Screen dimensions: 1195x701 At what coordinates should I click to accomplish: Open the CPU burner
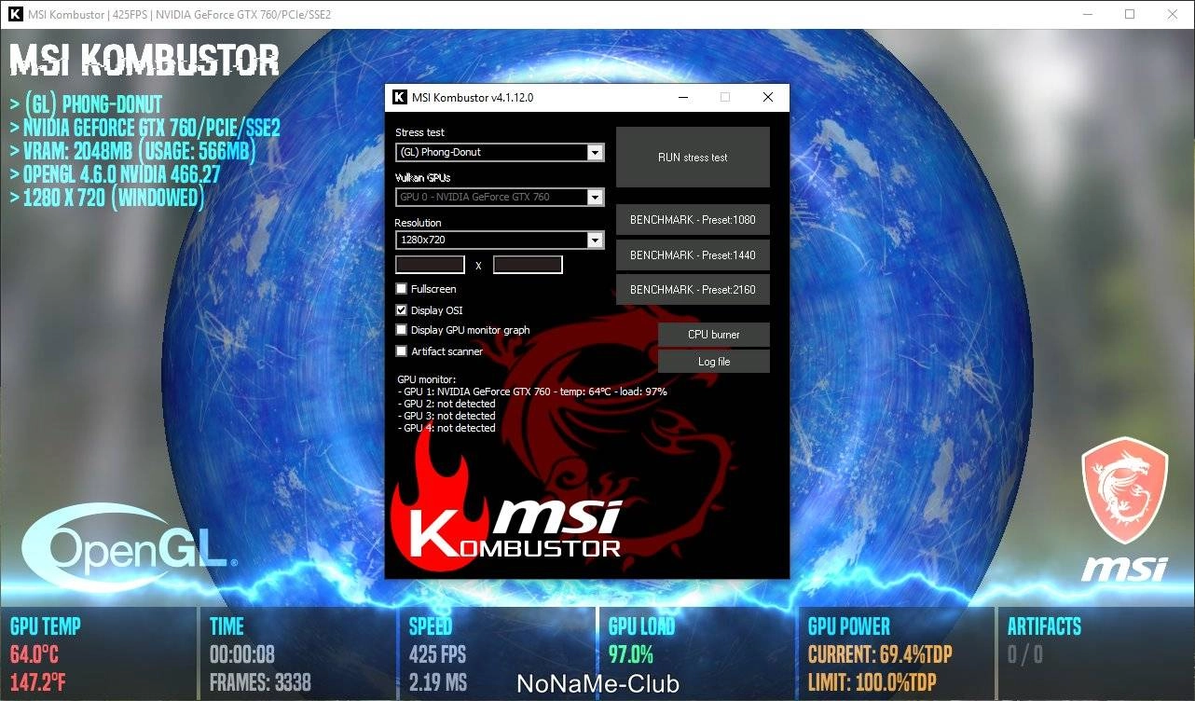pos(714,335)
